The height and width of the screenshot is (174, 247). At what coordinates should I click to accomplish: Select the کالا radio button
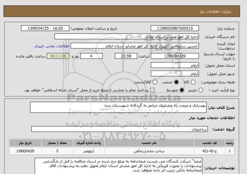(193, 82)
